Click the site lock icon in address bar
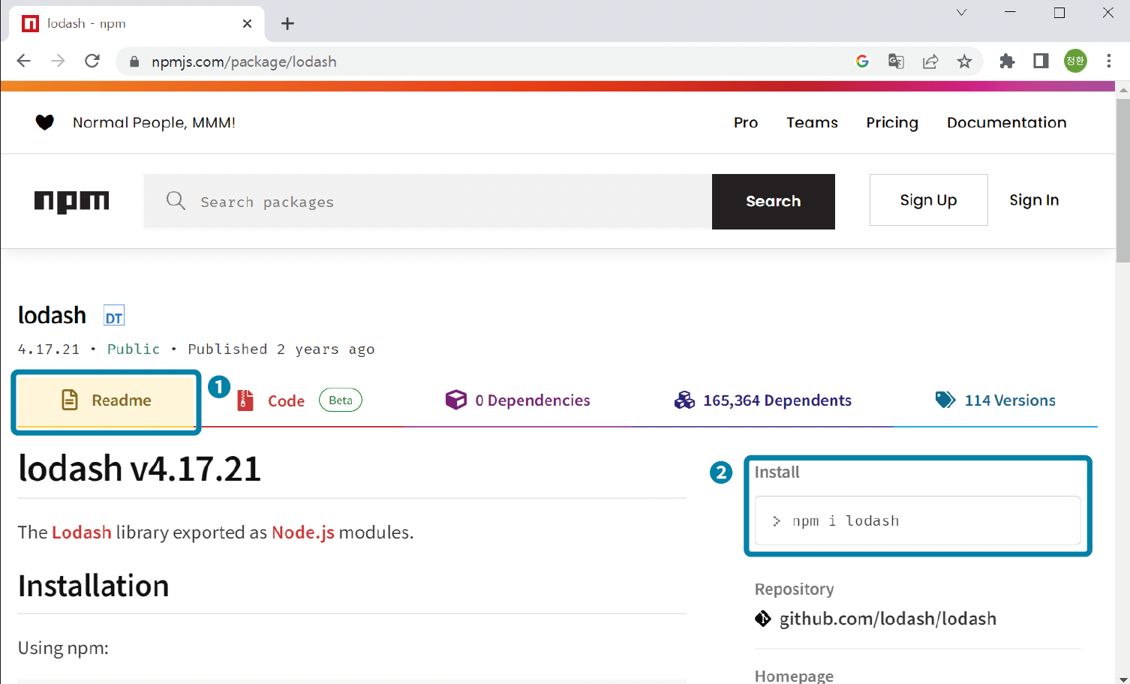The height and width of the screenshot is (684, 1130). coord(134,62)
